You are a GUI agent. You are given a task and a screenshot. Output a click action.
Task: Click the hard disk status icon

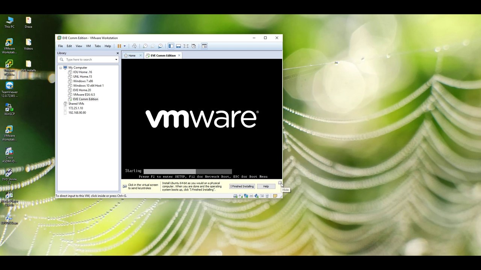click(235, 196)
